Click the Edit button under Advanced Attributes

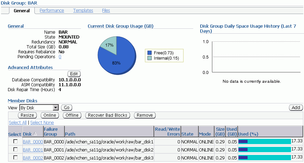pos(74,74)
